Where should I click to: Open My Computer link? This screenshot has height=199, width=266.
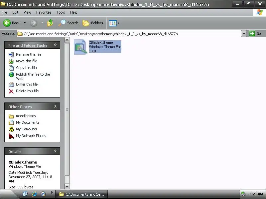(27, 129)
